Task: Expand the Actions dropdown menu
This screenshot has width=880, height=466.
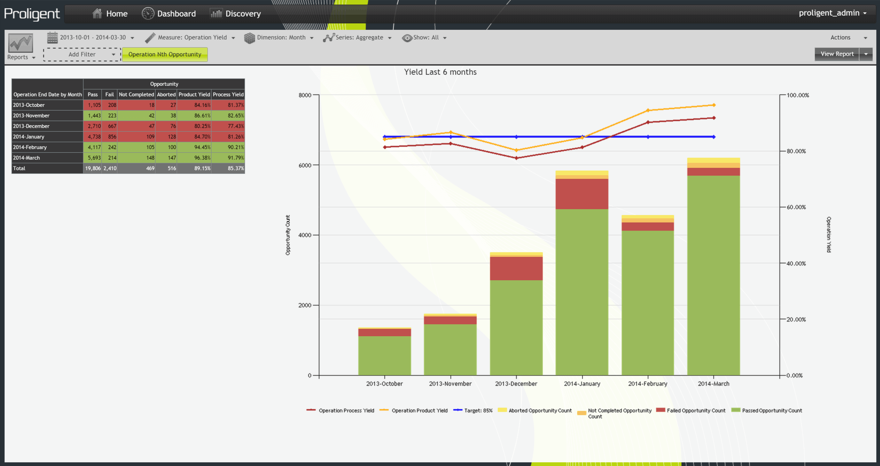Action: click(848, 38)
